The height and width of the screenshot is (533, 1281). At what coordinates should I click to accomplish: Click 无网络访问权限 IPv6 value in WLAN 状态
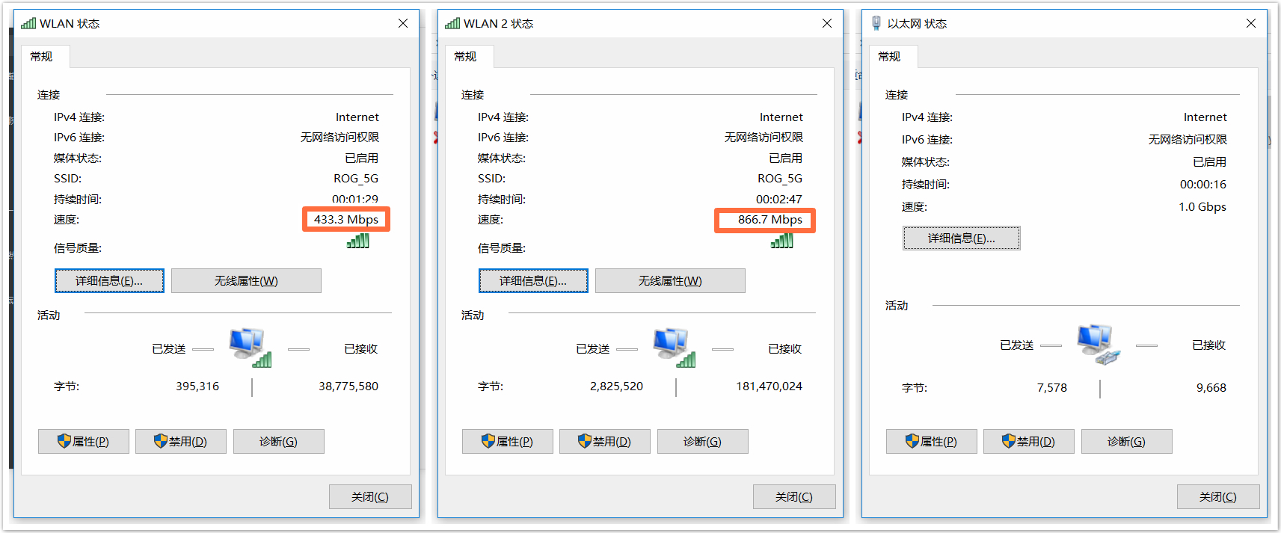point(340,138)
